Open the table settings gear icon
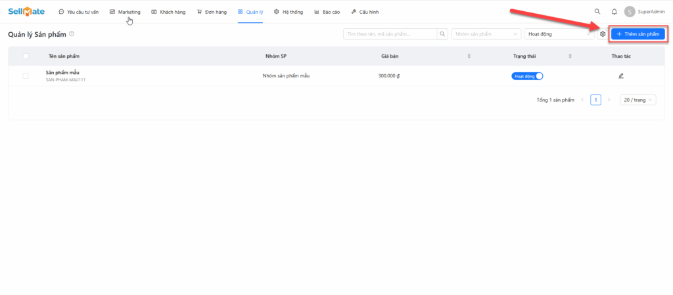673x295 pixels. coord(603,34)
